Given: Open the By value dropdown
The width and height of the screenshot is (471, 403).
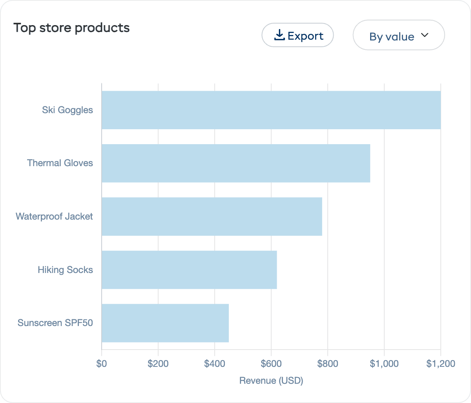Looking at the screenshot, I should [398, 35].
